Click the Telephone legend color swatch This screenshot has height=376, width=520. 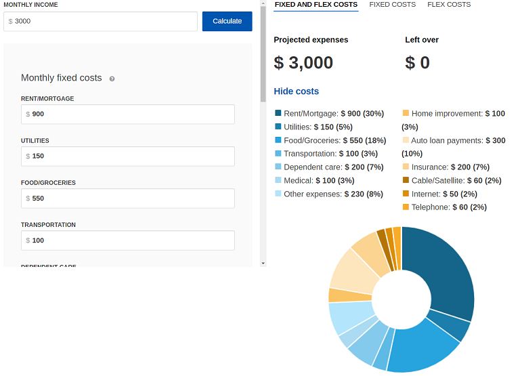[406, 207]
